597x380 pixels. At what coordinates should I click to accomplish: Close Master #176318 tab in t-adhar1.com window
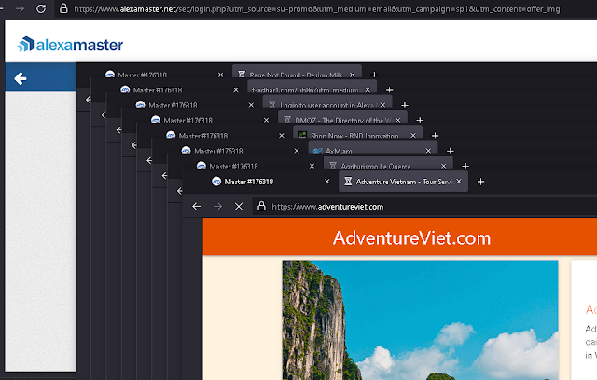point(236,90)
